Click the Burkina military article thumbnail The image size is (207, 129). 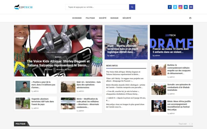[x=159, y=70]
